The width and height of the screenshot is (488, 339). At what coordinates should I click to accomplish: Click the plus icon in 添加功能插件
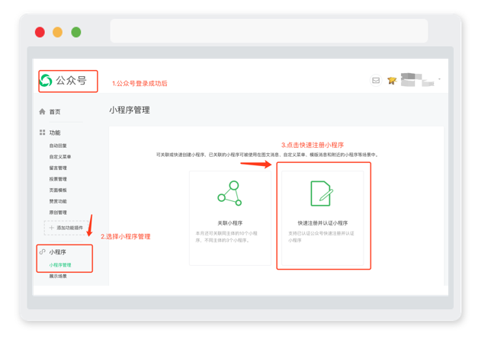click(x=52, y=228)
